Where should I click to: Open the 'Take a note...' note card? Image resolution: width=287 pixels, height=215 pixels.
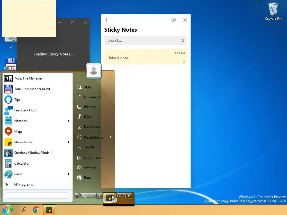pos(146,57)
